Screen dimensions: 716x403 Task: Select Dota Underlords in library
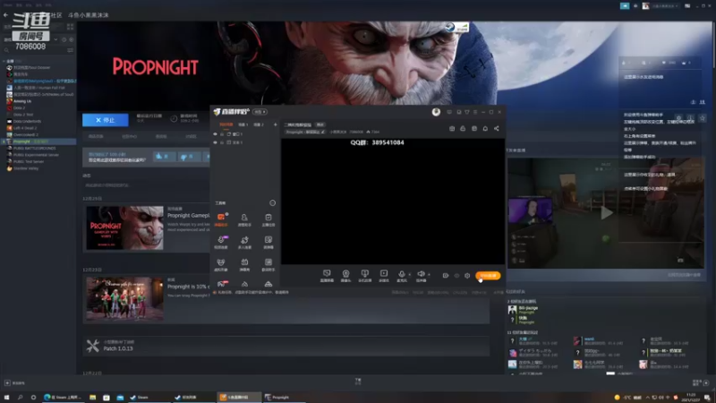[27, 121]
